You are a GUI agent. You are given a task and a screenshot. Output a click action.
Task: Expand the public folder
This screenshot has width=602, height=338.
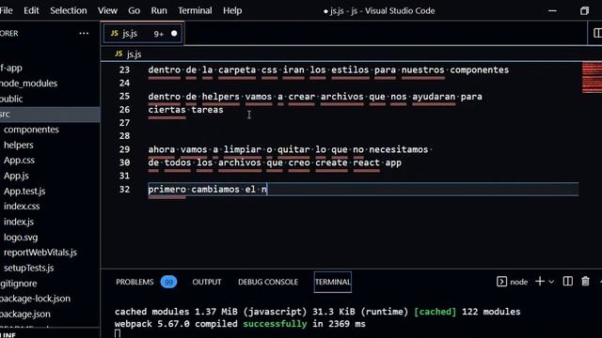click(11, 99)
